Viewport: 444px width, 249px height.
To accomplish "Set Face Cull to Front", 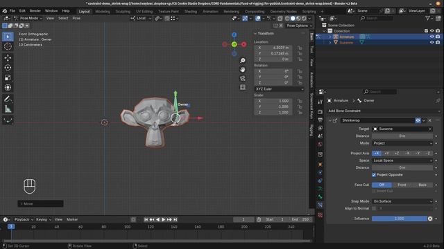I will (402, 185).
